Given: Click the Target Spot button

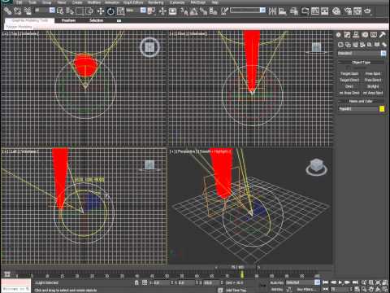Looking at the screenshot, I should point(349,73).
